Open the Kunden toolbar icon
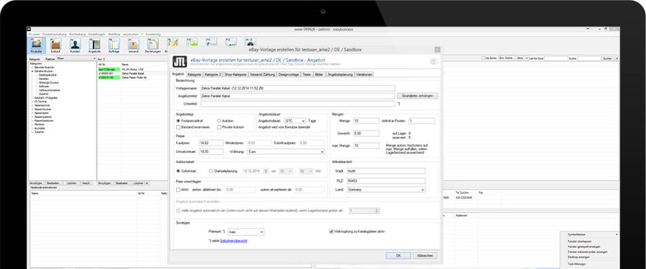 [75, 46]
